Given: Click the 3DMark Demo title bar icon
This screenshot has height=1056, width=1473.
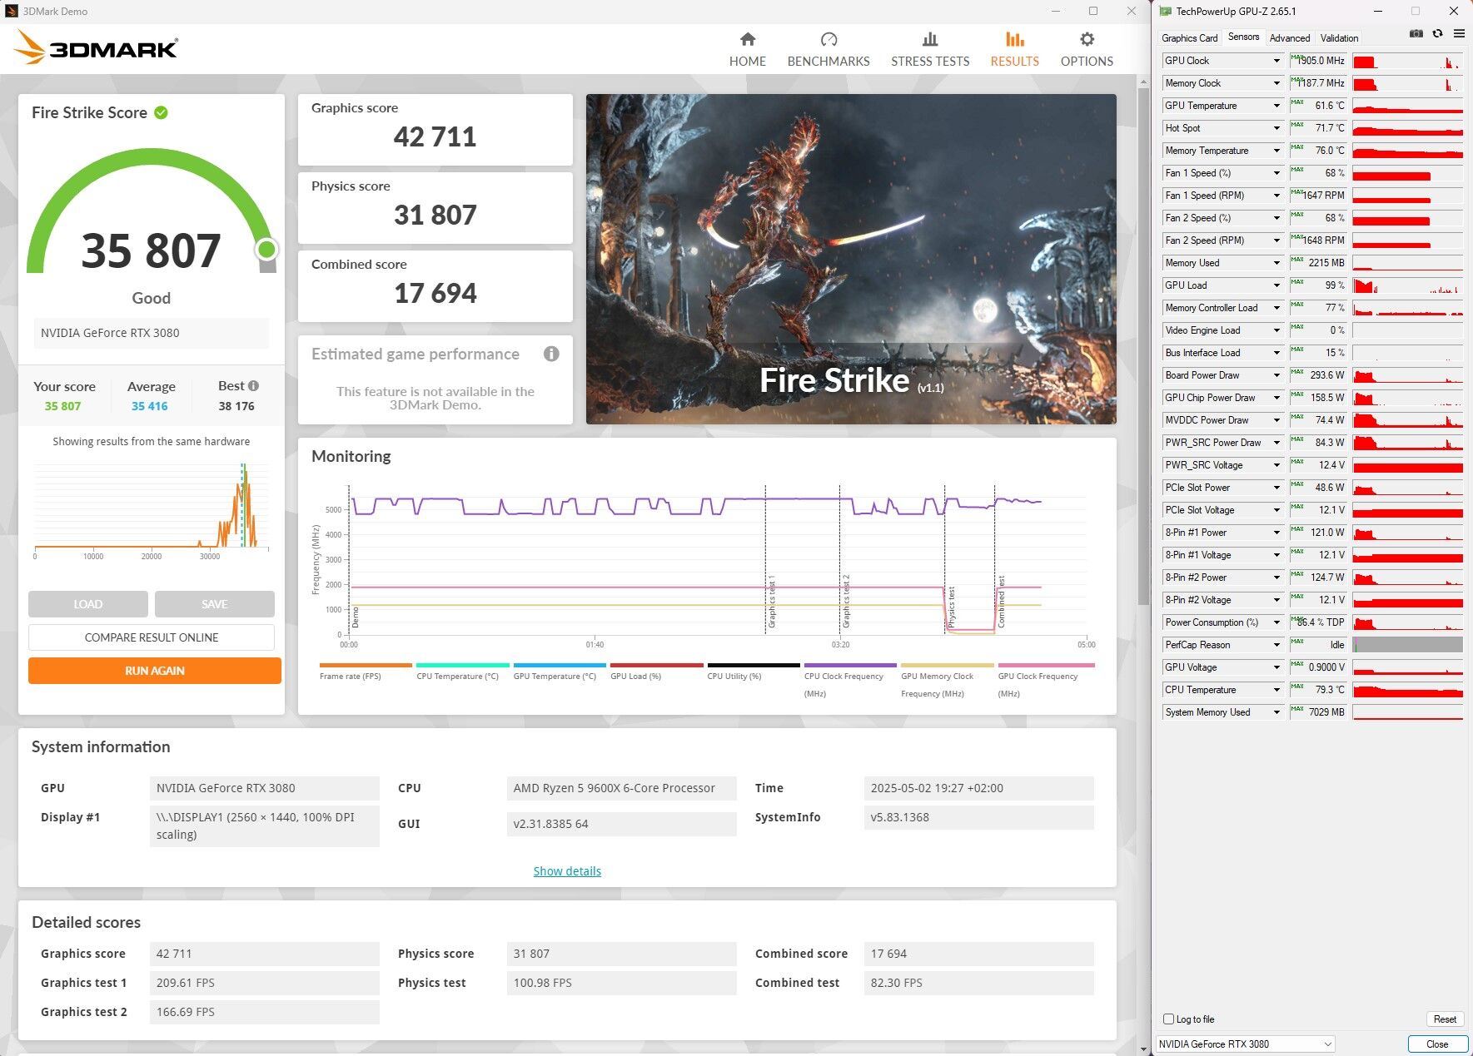Looking at the screenshot, I should point(11,11).
